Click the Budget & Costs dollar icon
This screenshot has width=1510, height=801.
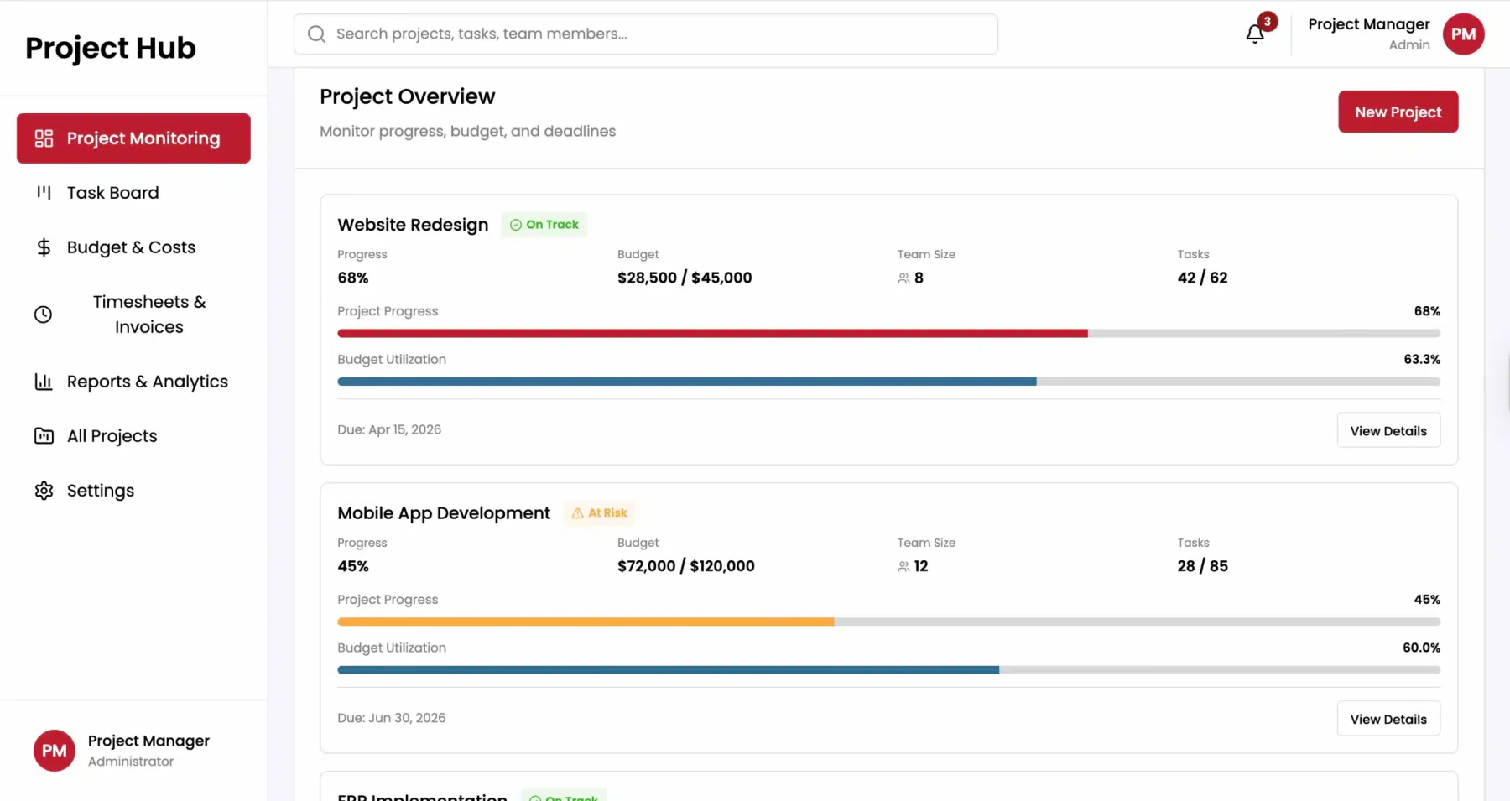[44, 247]
